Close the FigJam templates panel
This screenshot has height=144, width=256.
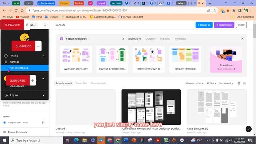coord(242,39)
